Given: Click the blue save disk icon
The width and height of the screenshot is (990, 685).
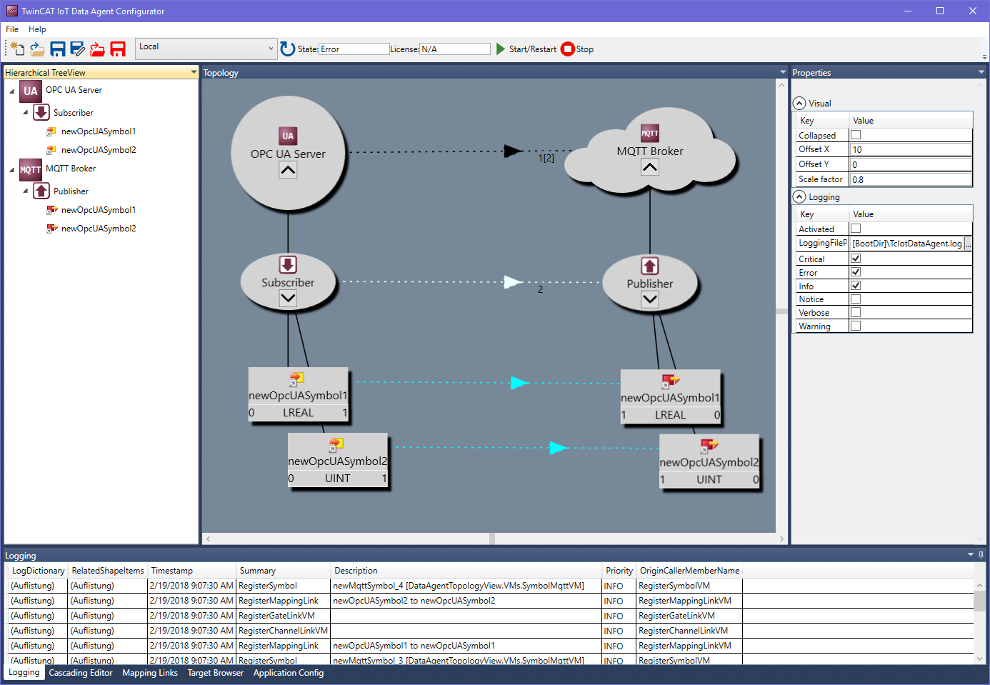Looking at the screenshot, I should [x=58, y=49].
